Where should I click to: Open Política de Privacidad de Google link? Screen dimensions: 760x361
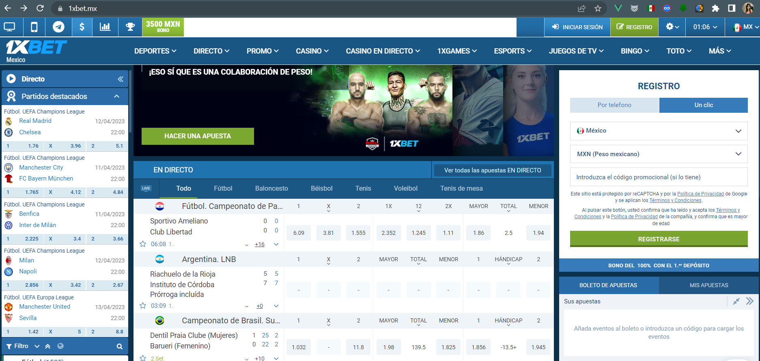[x=700, y=194]
